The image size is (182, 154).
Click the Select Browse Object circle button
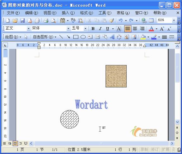[x=177, y=133]
